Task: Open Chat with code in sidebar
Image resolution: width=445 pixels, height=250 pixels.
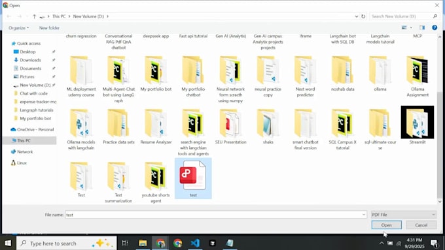Action: pos(33,93)
